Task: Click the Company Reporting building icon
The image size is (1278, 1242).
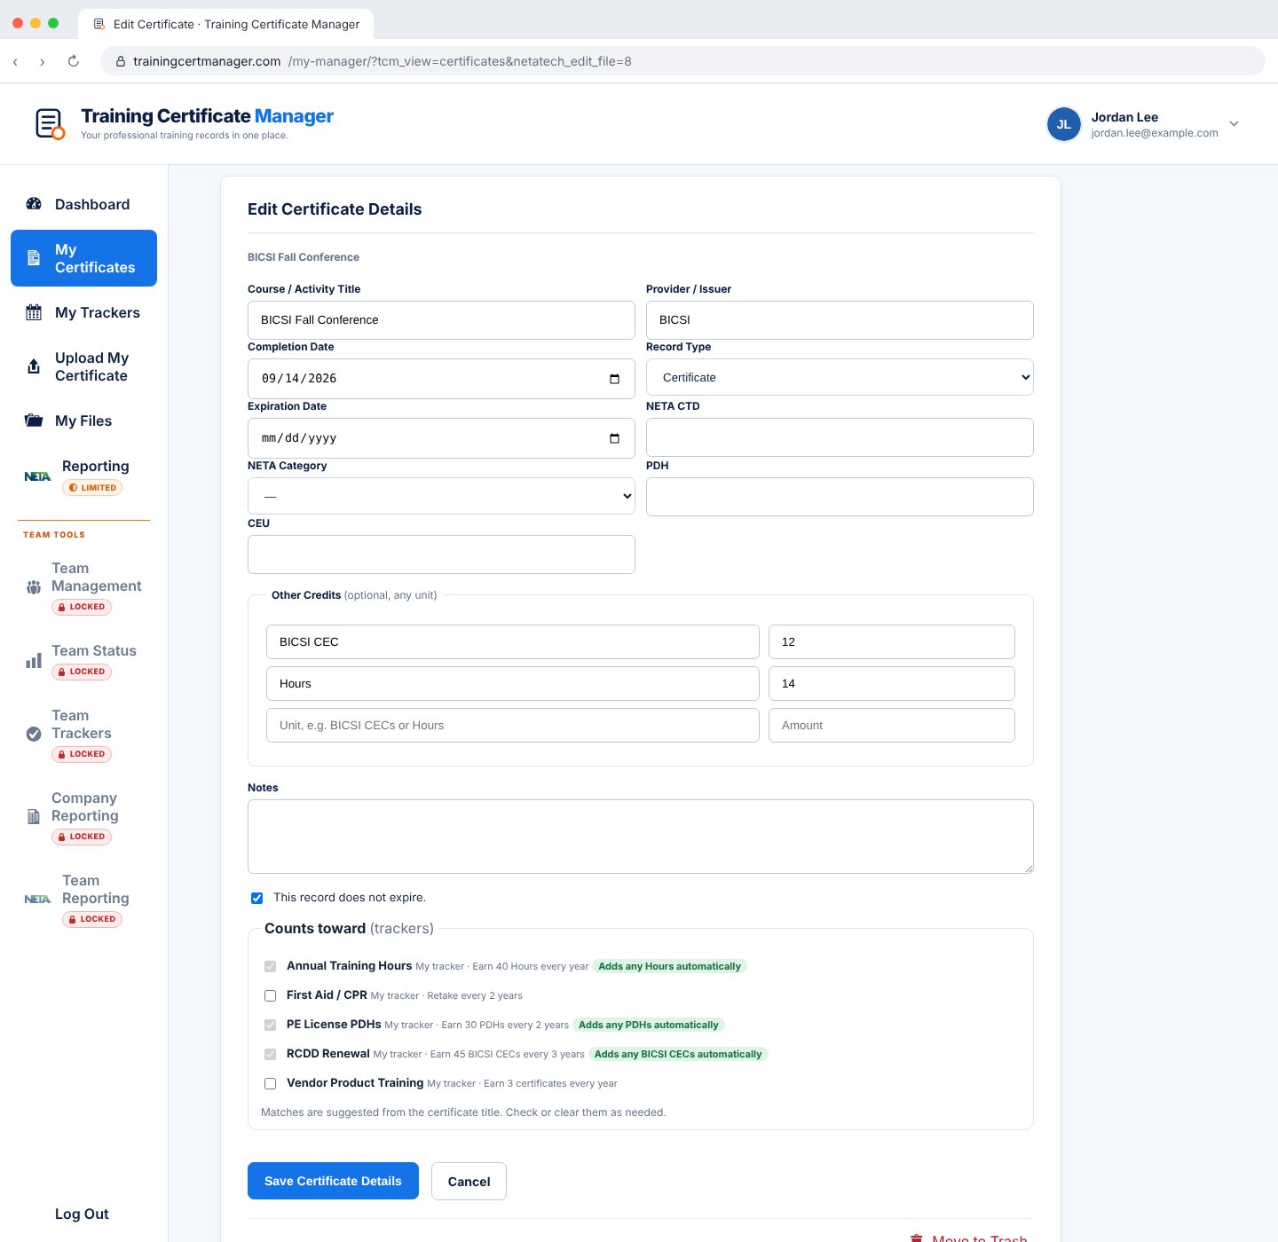Action: point(34,816)
